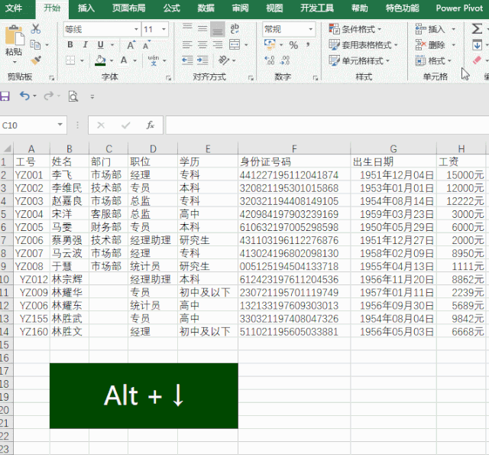
Task: Click the Cut scissors icon
Action: 36,29
